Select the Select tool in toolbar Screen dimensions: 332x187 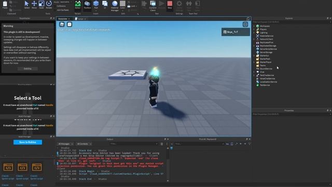[x=26, y=5]
